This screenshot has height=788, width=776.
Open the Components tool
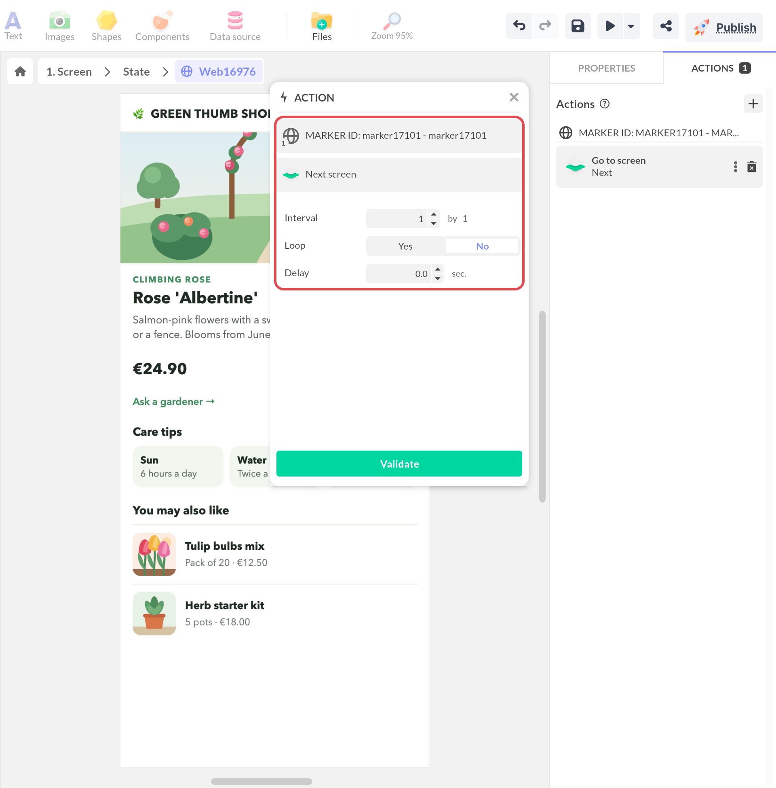[162, 26]
